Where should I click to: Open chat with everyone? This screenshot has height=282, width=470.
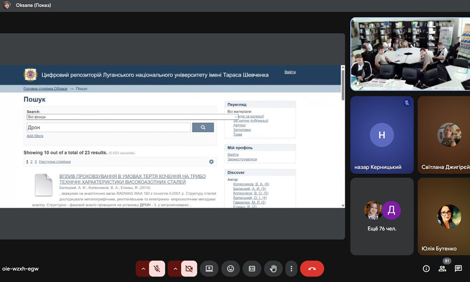458,269
